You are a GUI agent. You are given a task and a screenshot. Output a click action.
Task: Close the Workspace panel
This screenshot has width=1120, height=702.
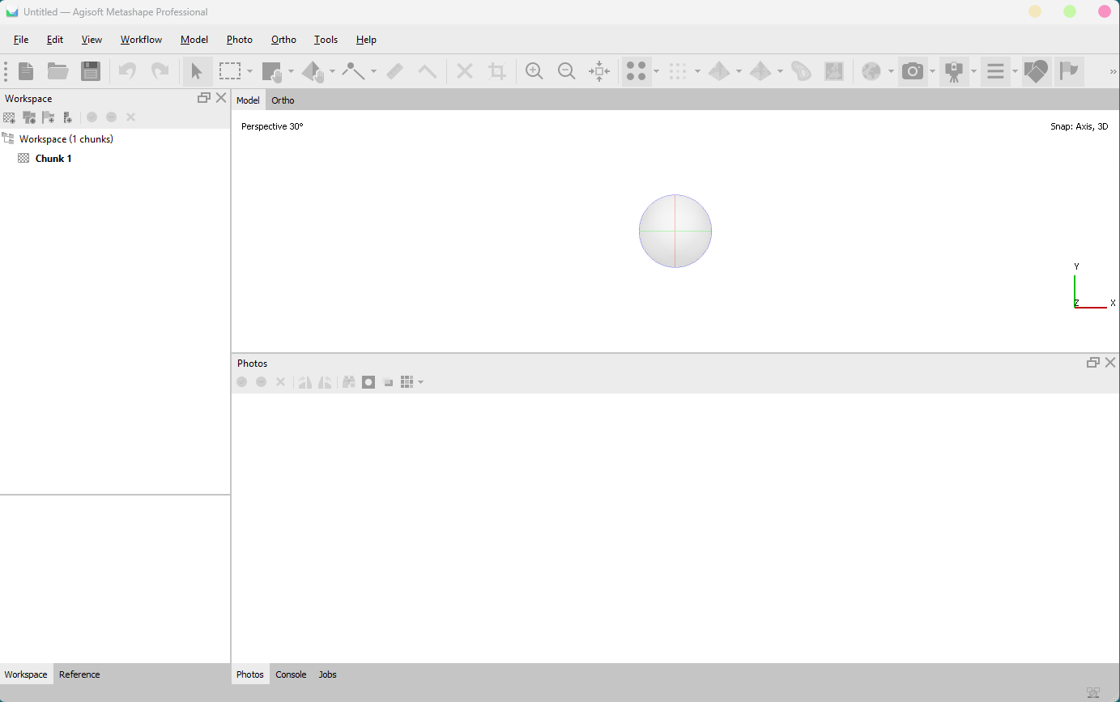tap(221, 98)
